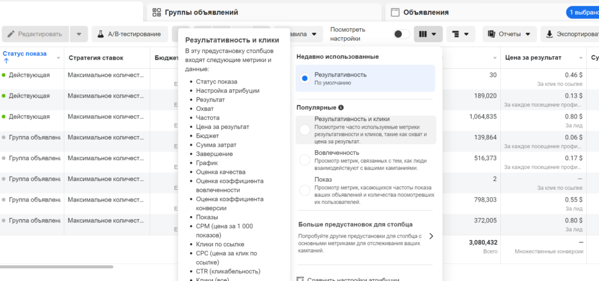Open the columns layout dropdown icon
The height and width of the screenshot is (281, 599).
(x=428, y=34)
